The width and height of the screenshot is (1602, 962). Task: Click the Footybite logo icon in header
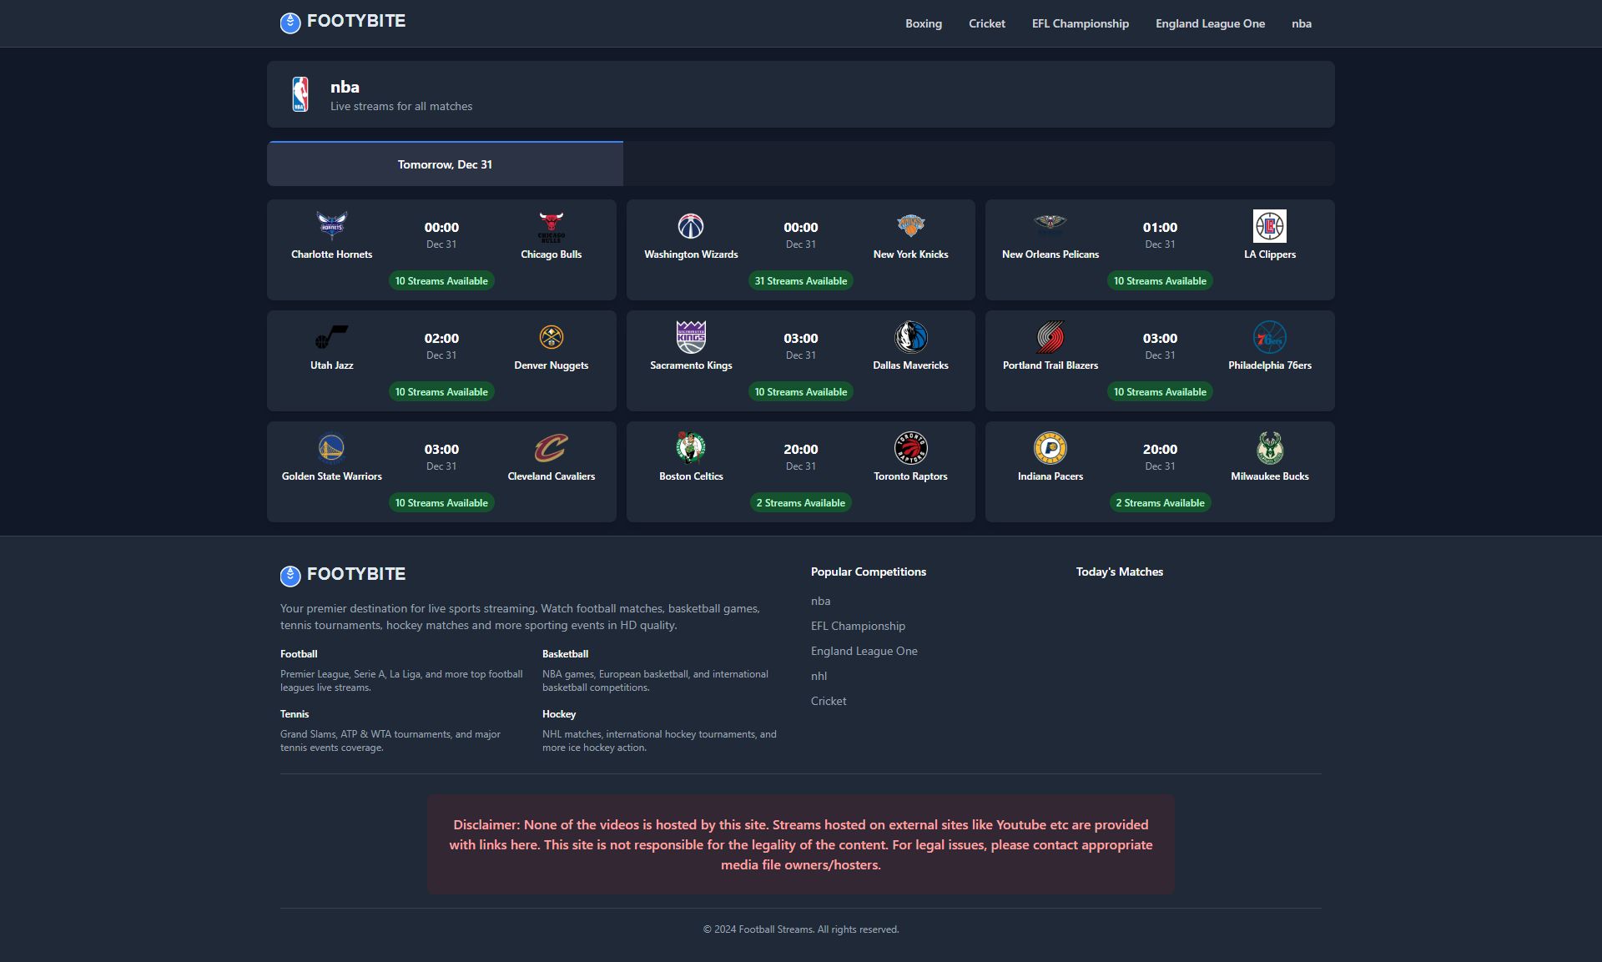pos(290,23)
